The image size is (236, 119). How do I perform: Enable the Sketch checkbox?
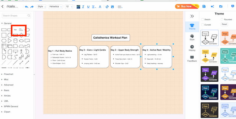(203, 19)
